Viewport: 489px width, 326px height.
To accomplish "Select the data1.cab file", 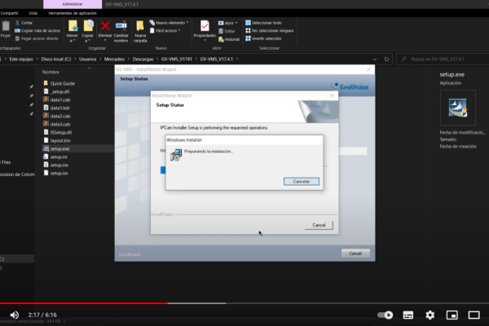I will tap(60, 99).
